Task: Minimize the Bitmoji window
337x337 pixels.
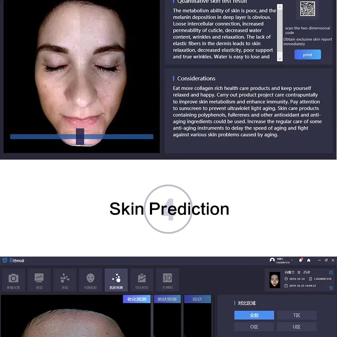Action: pyautogui.click(x=319, y=260)
